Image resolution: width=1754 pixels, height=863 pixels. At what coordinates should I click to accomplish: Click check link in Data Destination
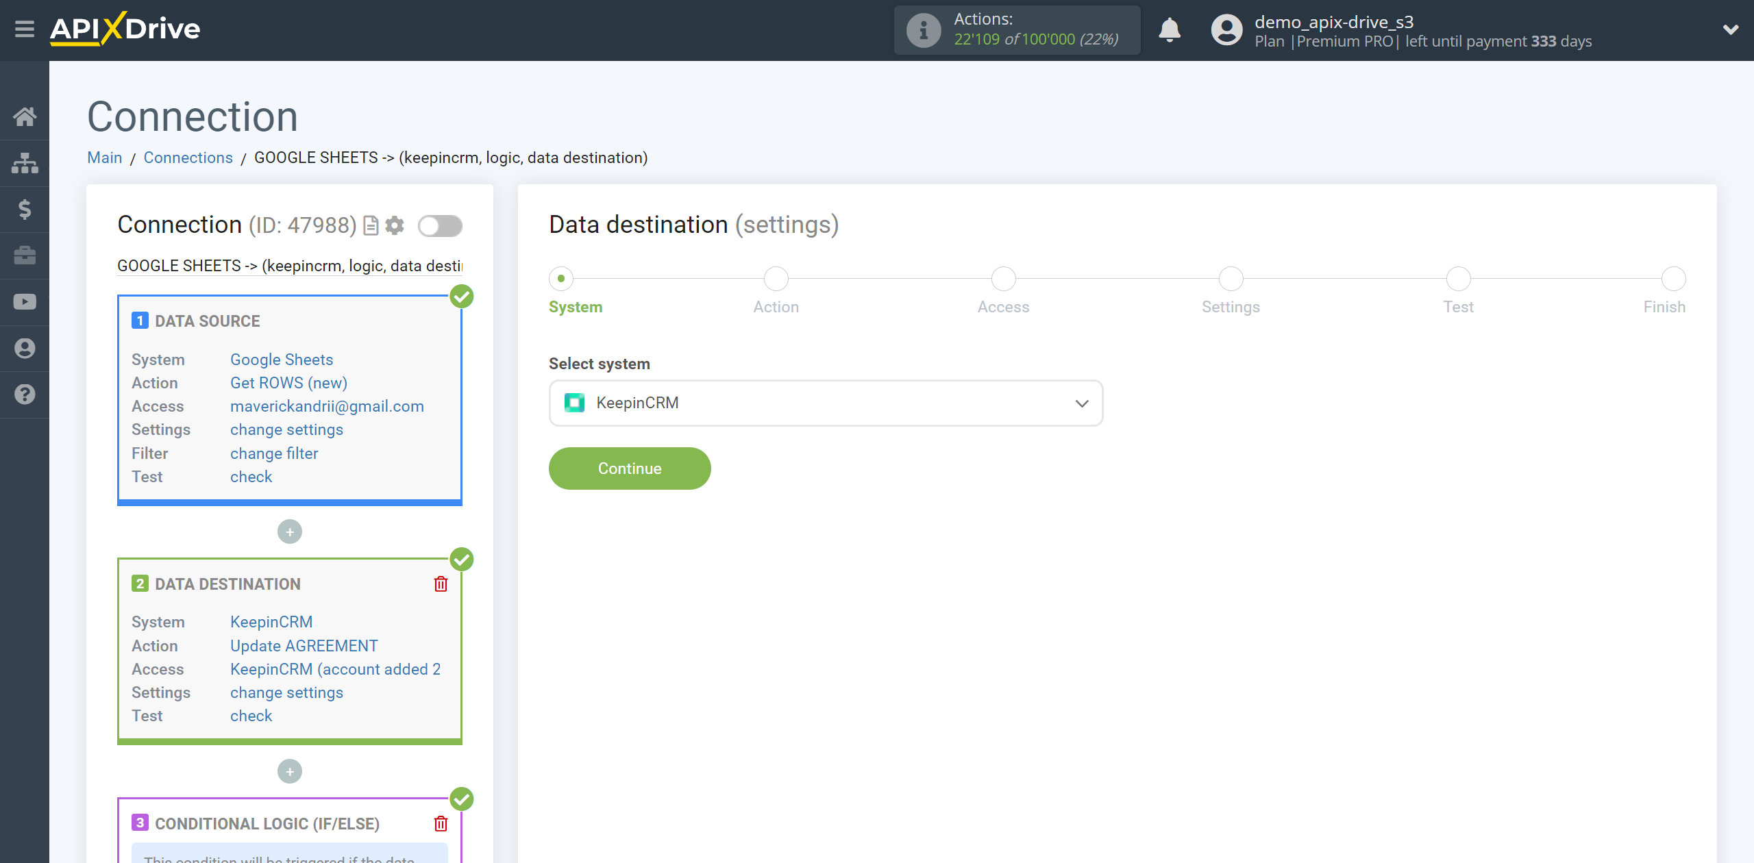251,716
